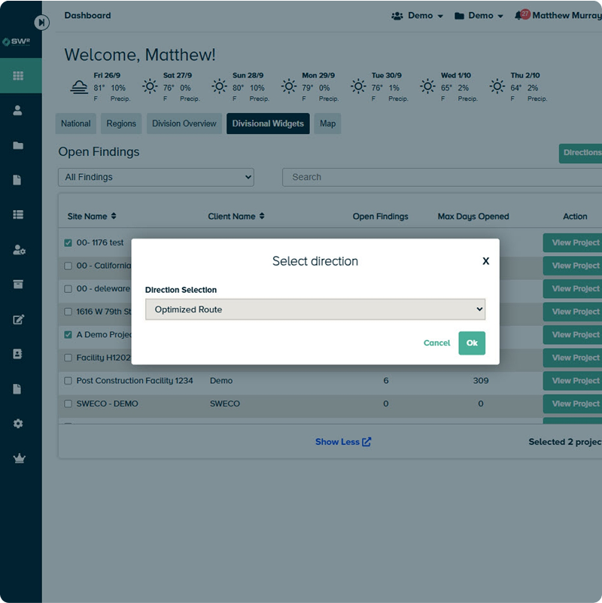The height and width of the screenshot is (603, 602).
Task: Click the edit pencil icon in sidebar
Action: click(19, 319)
